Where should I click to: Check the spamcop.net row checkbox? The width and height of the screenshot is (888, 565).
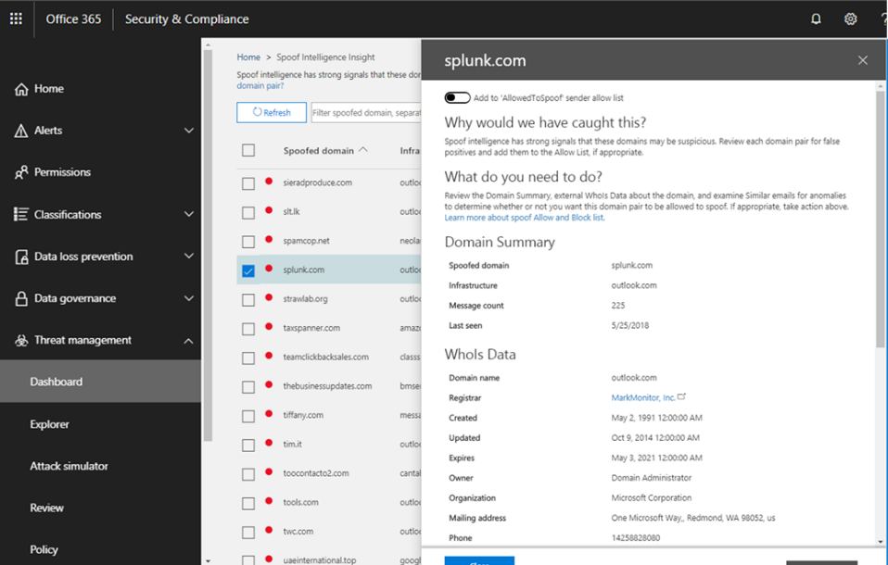(248, 242)
